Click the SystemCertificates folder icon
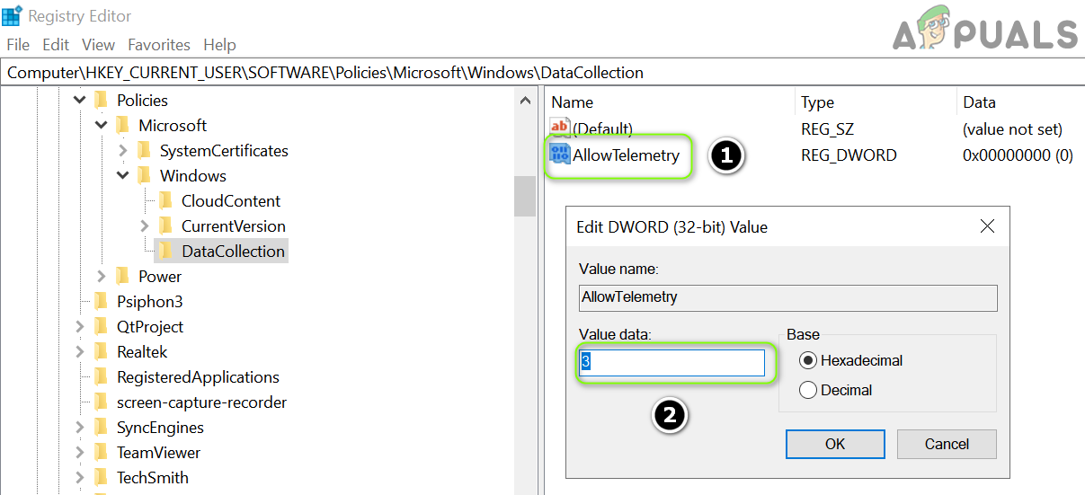1085x495 pixels. pos(144,151)
